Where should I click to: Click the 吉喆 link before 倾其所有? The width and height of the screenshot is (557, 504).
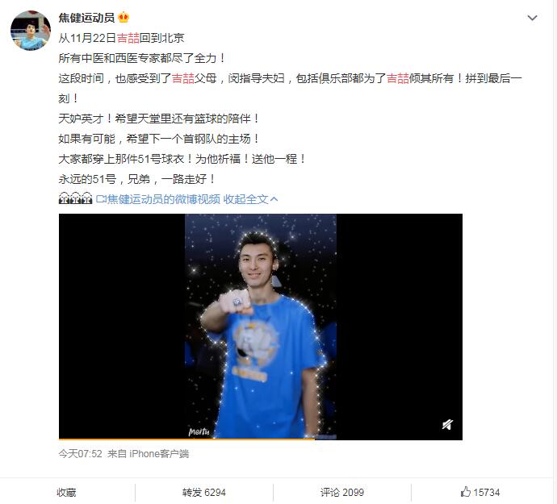click(x=397, y=78)
